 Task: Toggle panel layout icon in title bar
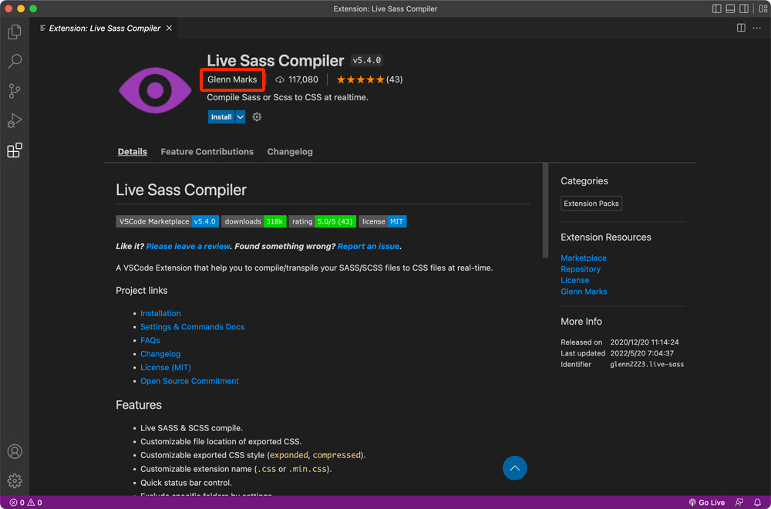[x=731, y=8]
